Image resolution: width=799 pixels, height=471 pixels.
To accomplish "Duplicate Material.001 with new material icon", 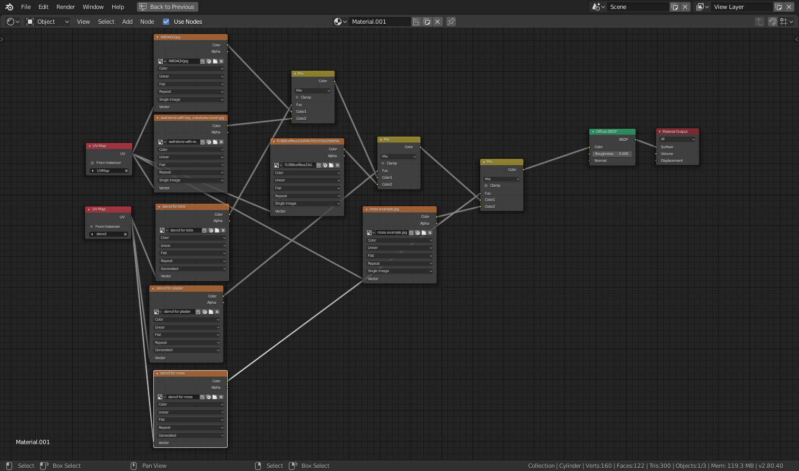I will coord(427,22).
